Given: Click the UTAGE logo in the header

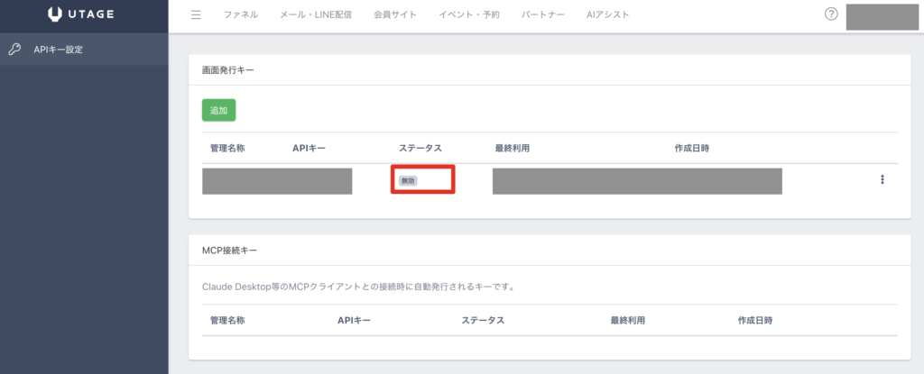Looking at the screenshot, I should (83, 15).
